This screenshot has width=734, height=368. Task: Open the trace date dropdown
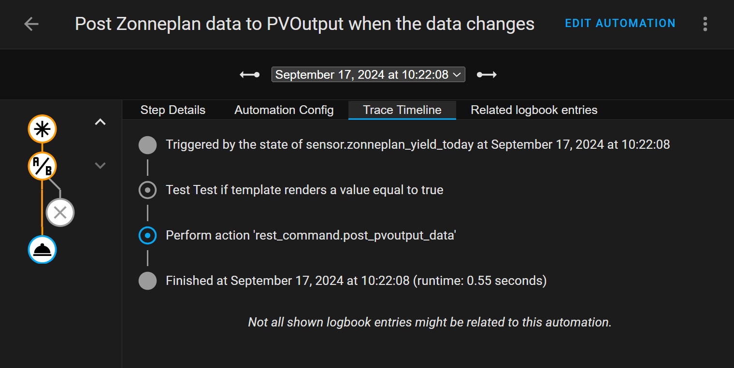(x=368, y=75)
